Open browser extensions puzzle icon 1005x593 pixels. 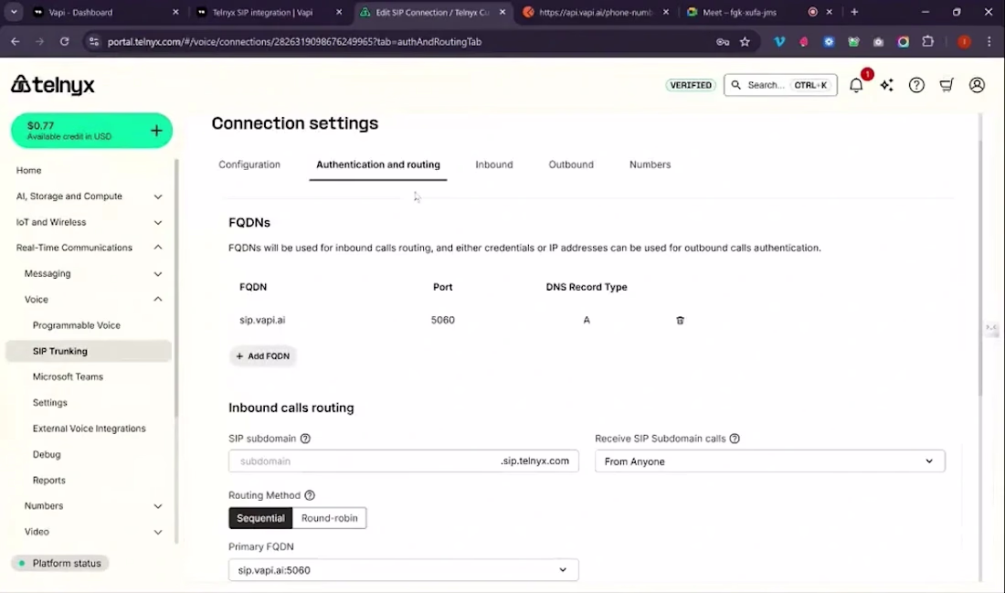pos(927,42)
